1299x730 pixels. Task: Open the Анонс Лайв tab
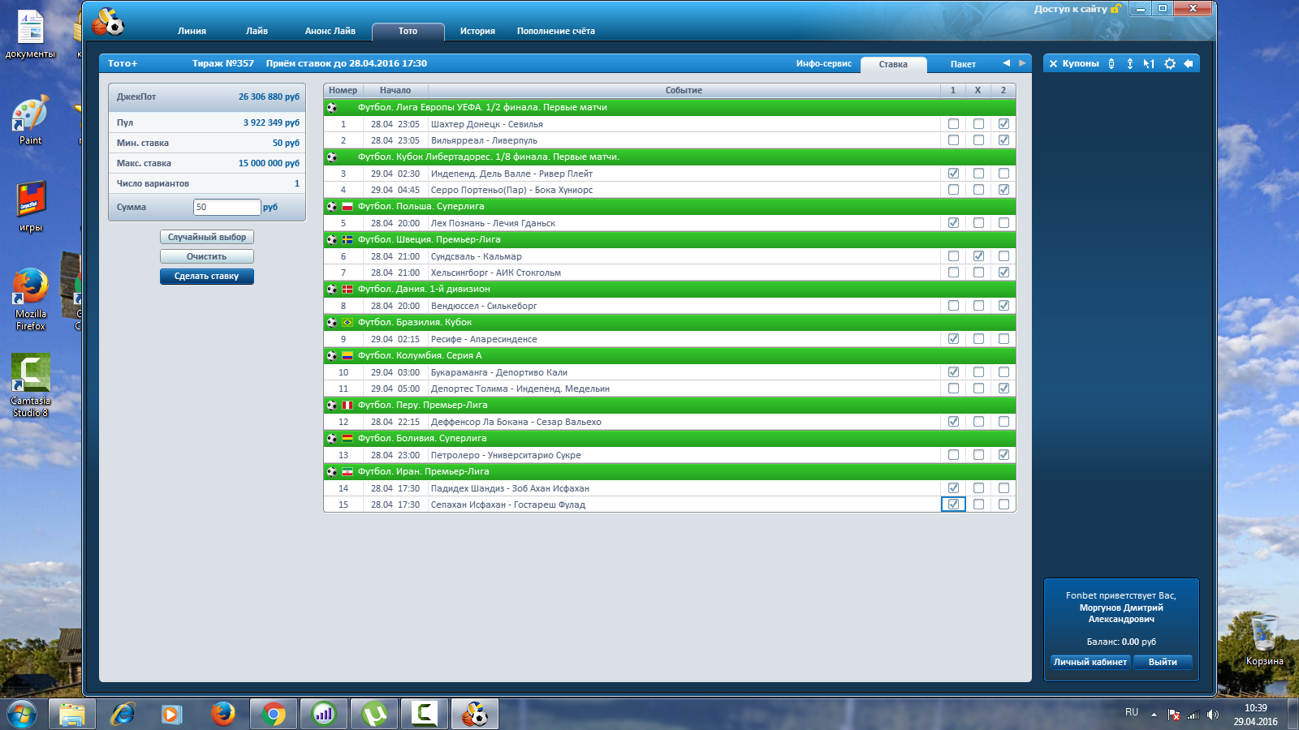(330, 32)
